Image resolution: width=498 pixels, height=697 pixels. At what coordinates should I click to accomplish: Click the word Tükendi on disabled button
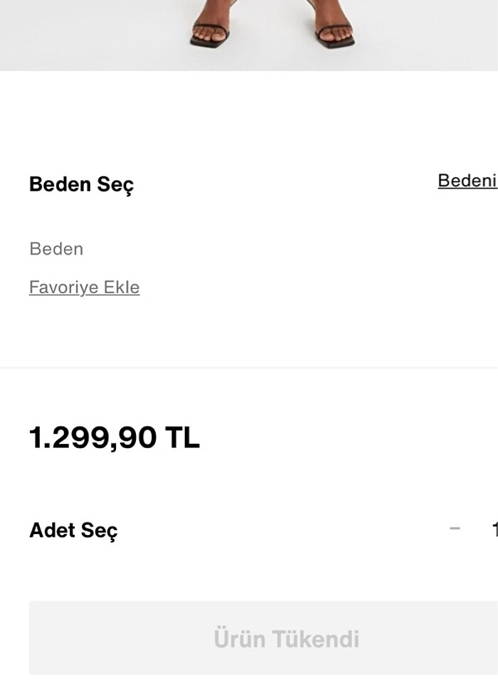point(313,639)
